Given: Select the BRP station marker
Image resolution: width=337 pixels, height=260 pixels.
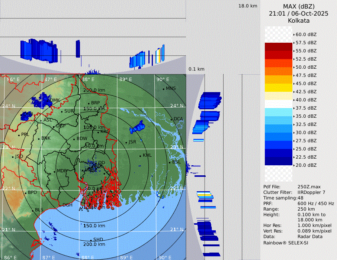Looking at the screenshot, I should [89, 103].
